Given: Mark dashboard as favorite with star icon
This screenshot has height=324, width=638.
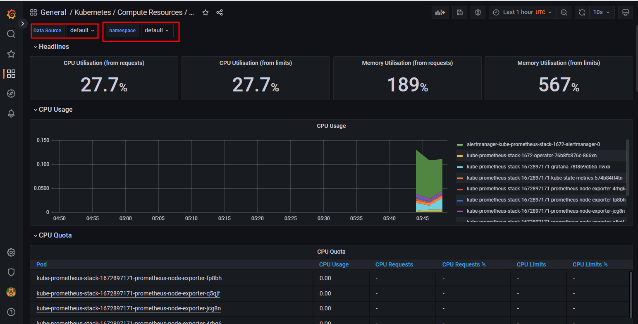Looking at the screenshot, I should (x=205, y=12).
